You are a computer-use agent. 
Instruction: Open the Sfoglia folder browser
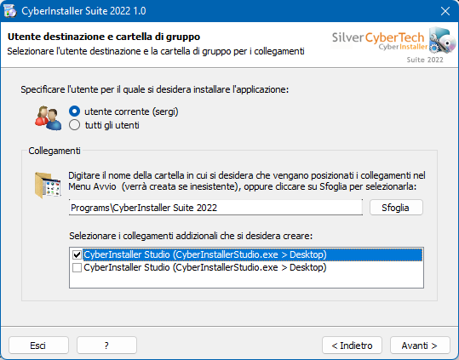396,208
